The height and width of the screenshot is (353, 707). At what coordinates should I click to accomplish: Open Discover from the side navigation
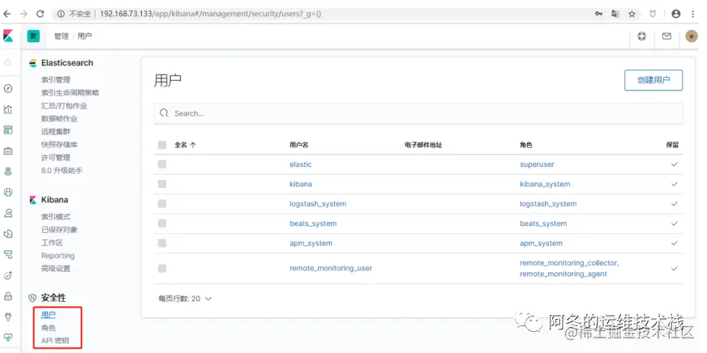pyautogui.click(x=7, y=88)
